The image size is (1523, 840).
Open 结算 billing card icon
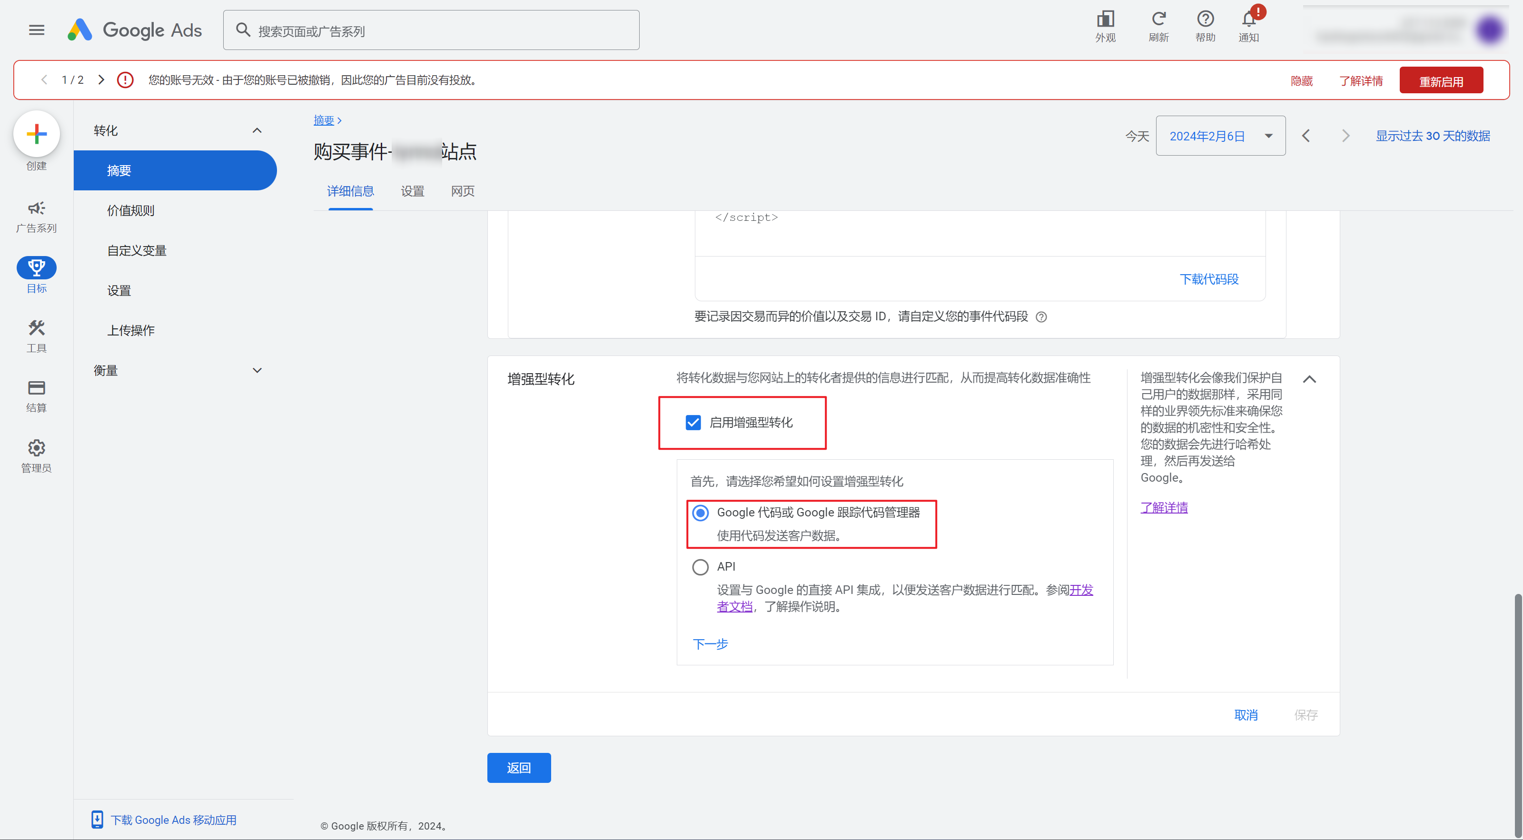click(x=37, y=388)
